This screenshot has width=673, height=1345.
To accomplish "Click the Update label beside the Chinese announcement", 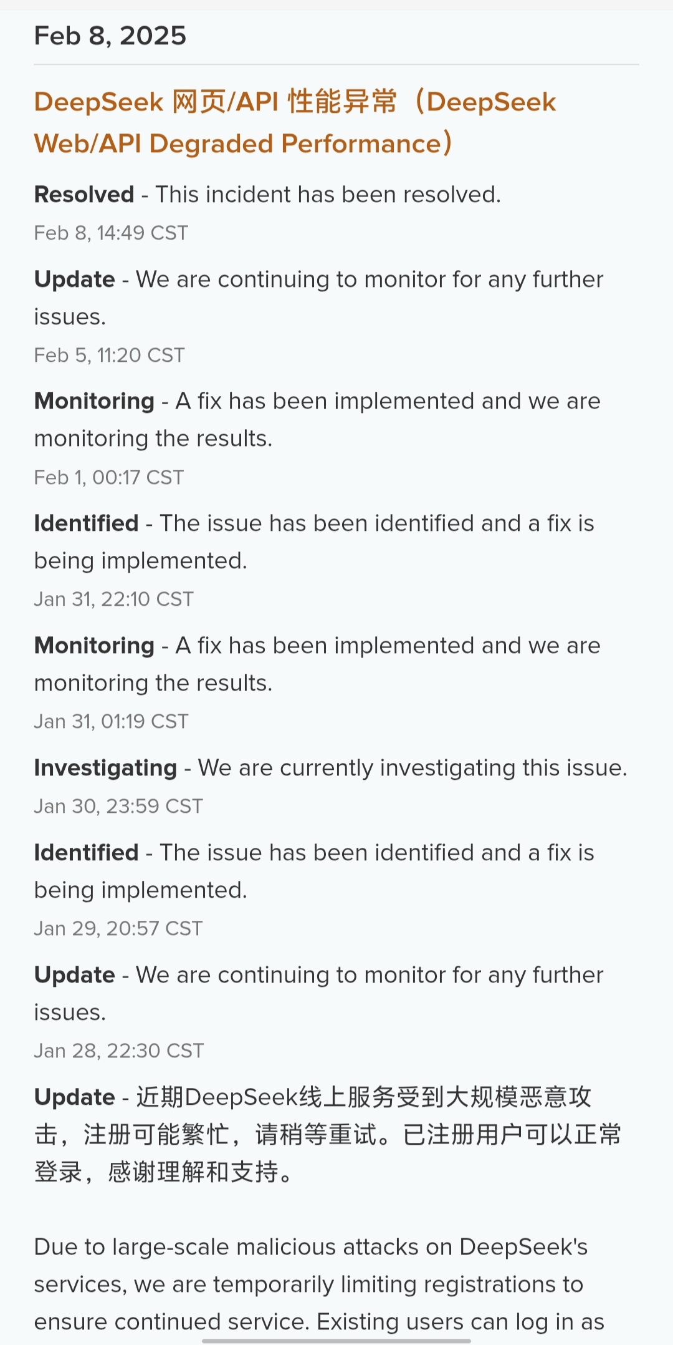I will point(75,1097).
